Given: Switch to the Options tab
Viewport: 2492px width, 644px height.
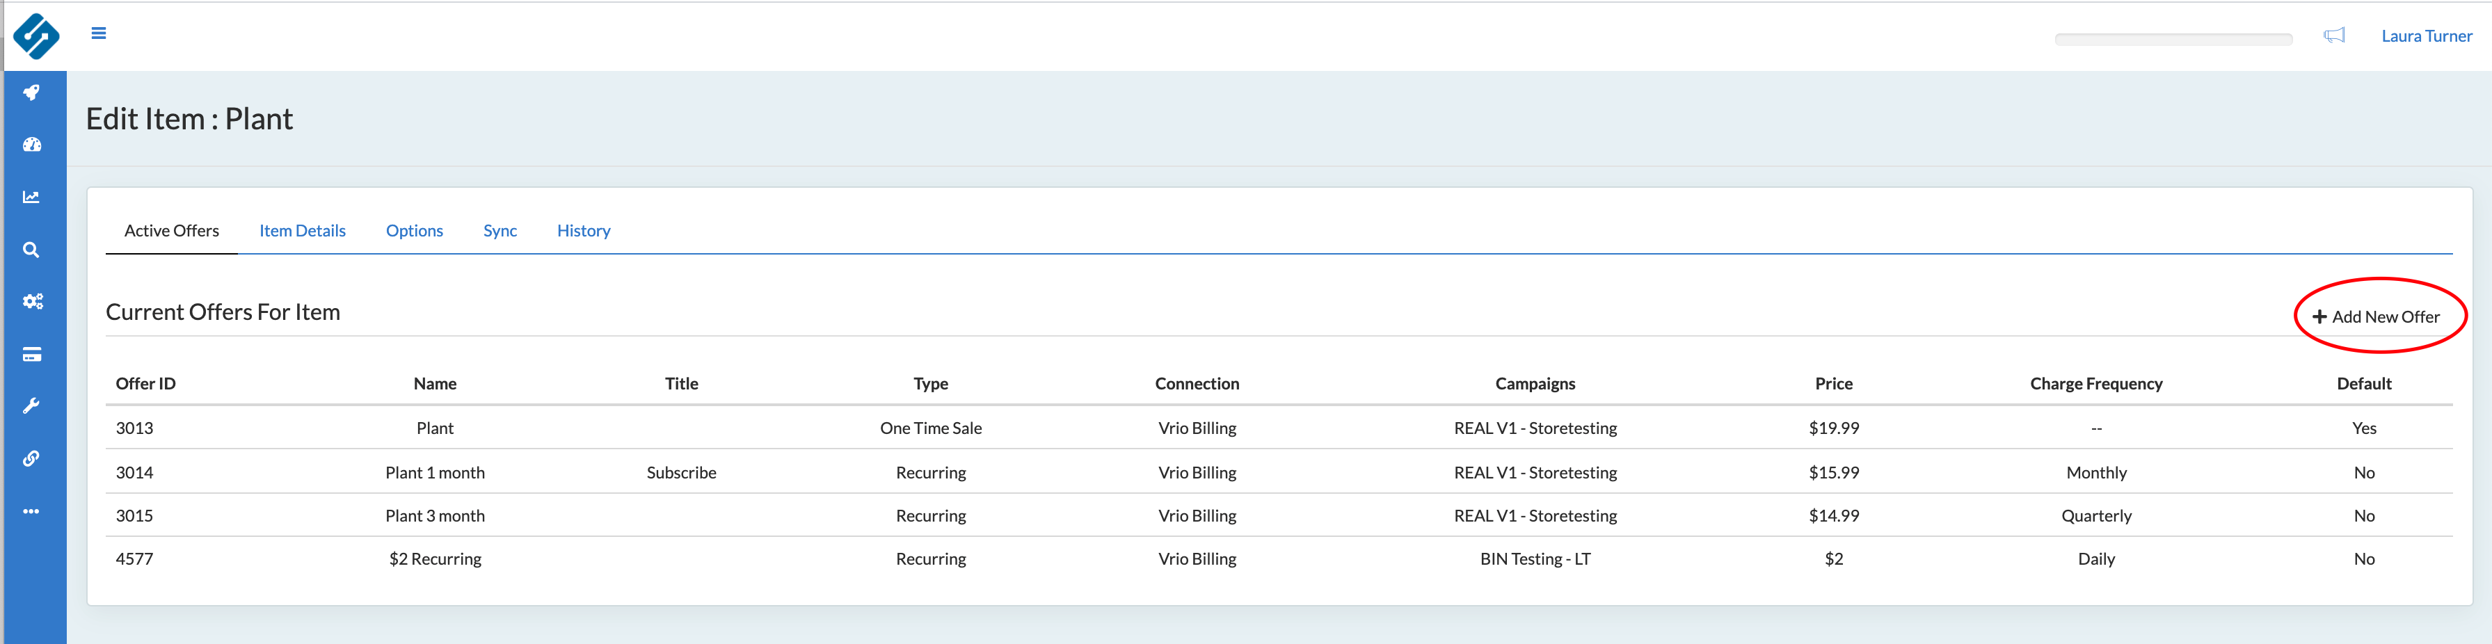Looking at the screenshot, I should 414,231.
